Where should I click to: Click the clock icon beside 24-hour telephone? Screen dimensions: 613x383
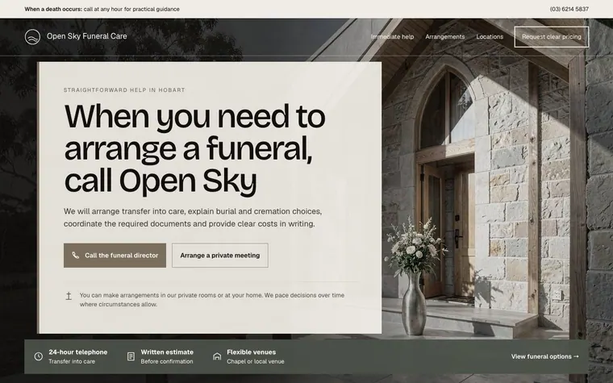39,356
